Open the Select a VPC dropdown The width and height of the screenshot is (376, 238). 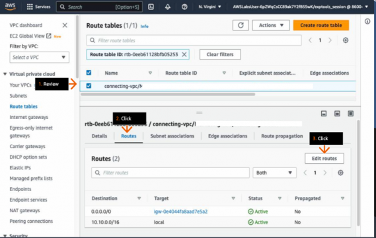40,58
